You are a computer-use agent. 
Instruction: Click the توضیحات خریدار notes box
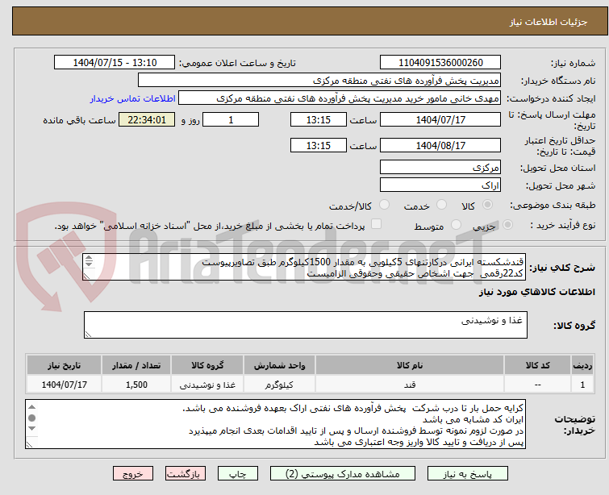[275, 424]
